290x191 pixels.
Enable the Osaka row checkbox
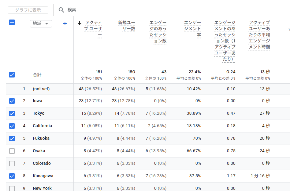[x=12, y=151]
